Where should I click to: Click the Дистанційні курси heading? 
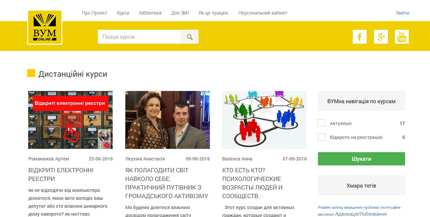click(x=73, y=74)
